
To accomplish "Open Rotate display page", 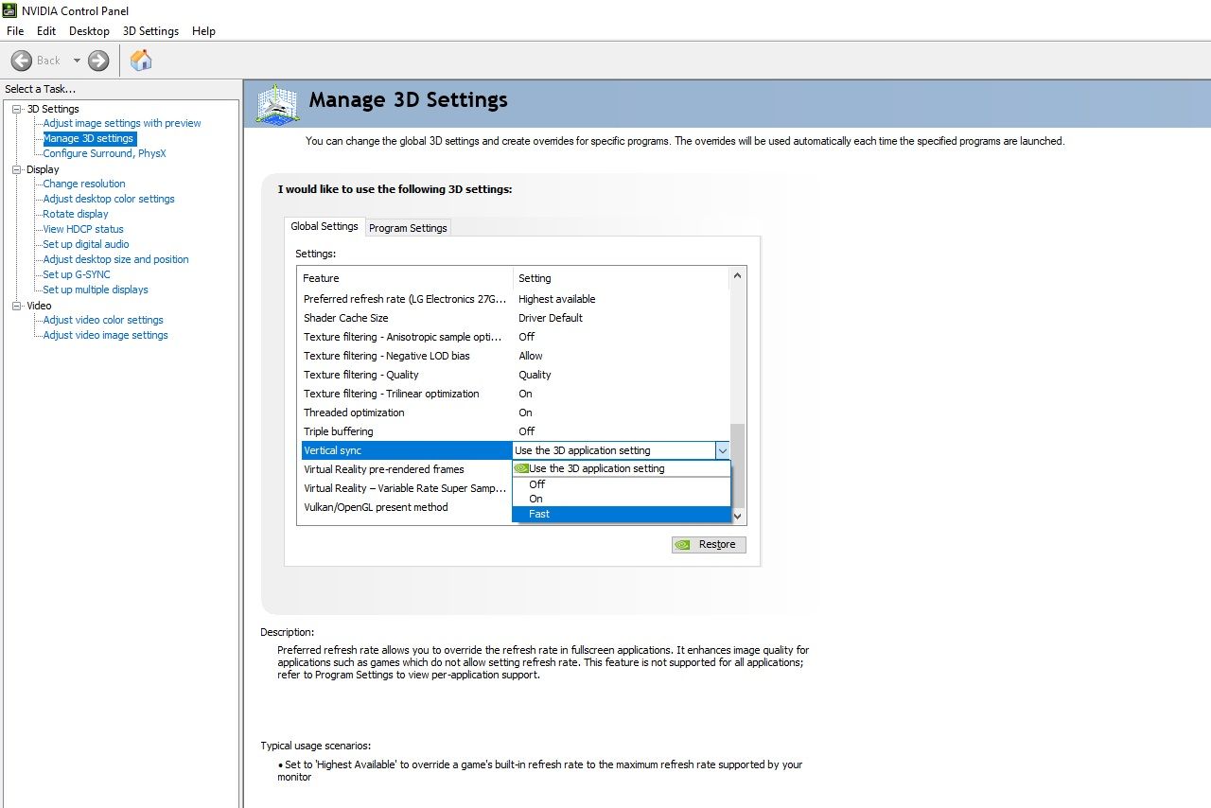I will [76, 214].
